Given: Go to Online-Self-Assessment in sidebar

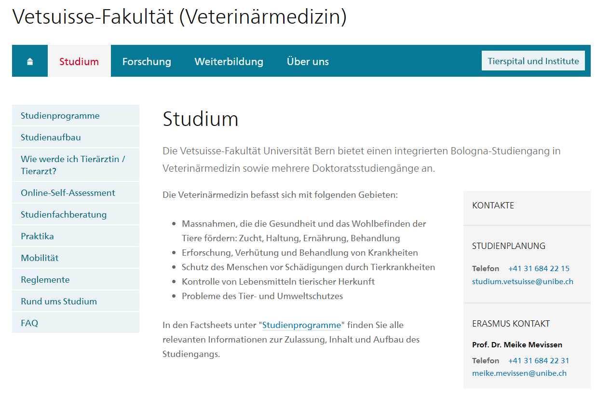Looking at the screenshot, I should click(x=76, y=192).
